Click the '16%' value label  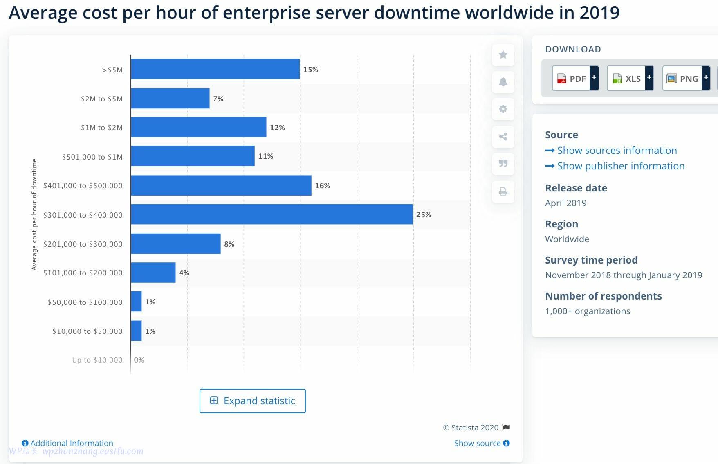(x=322, y=186)
